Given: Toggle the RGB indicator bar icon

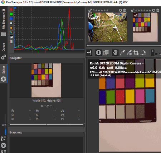Looking at the screenshot, I should pyautogui.click(x=11, y=41).
